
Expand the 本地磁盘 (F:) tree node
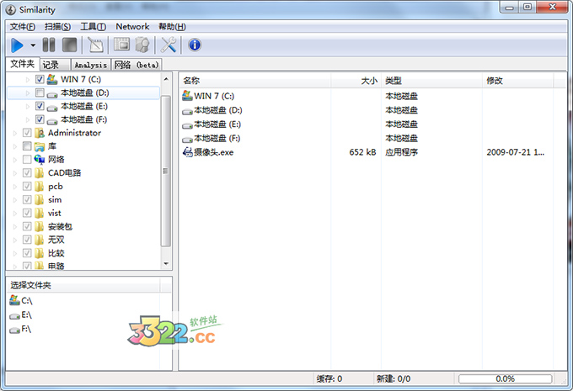[x=28, y=119]
